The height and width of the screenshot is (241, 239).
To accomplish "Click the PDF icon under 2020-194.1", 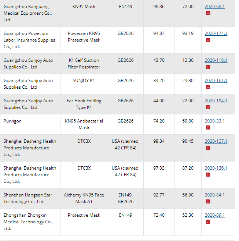I will click(x=208, y=107).
